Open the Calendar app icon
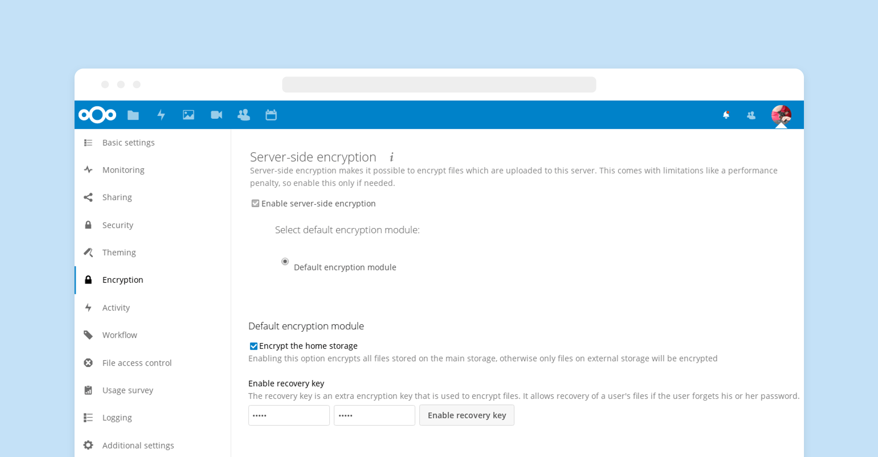 pyautogui.click(x=271, y=115)
